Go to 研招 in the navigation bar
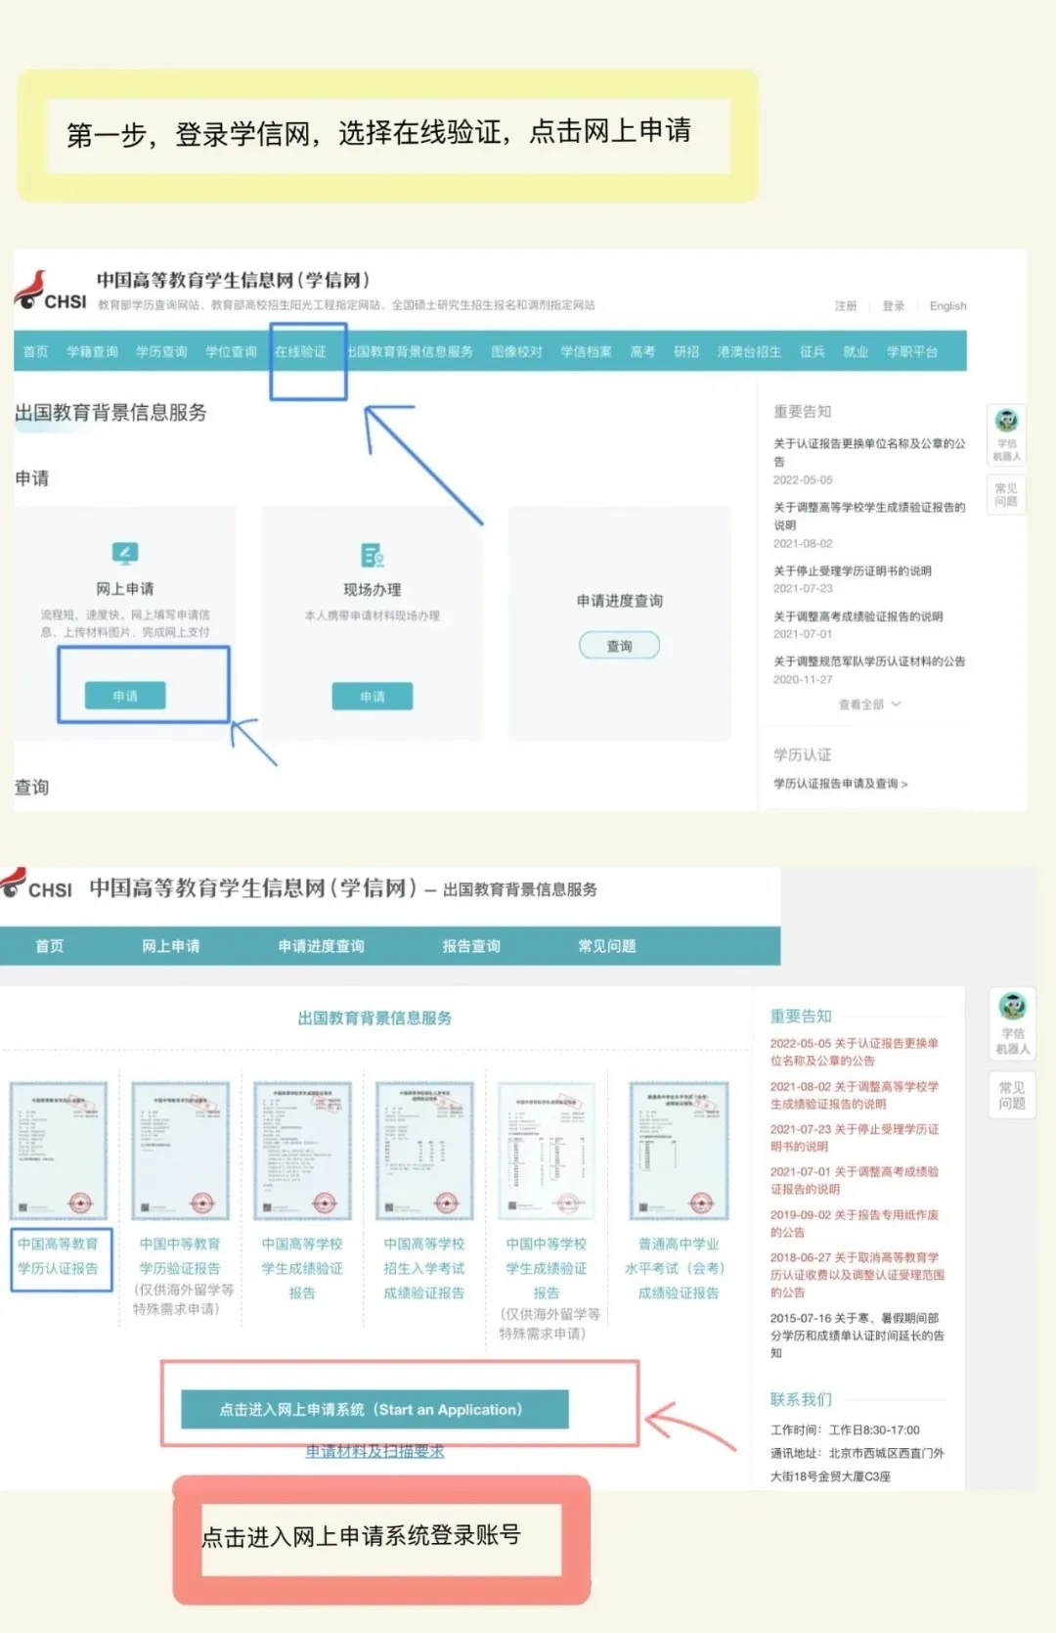Screen dimensions: 1056x1633 point(686,351)
